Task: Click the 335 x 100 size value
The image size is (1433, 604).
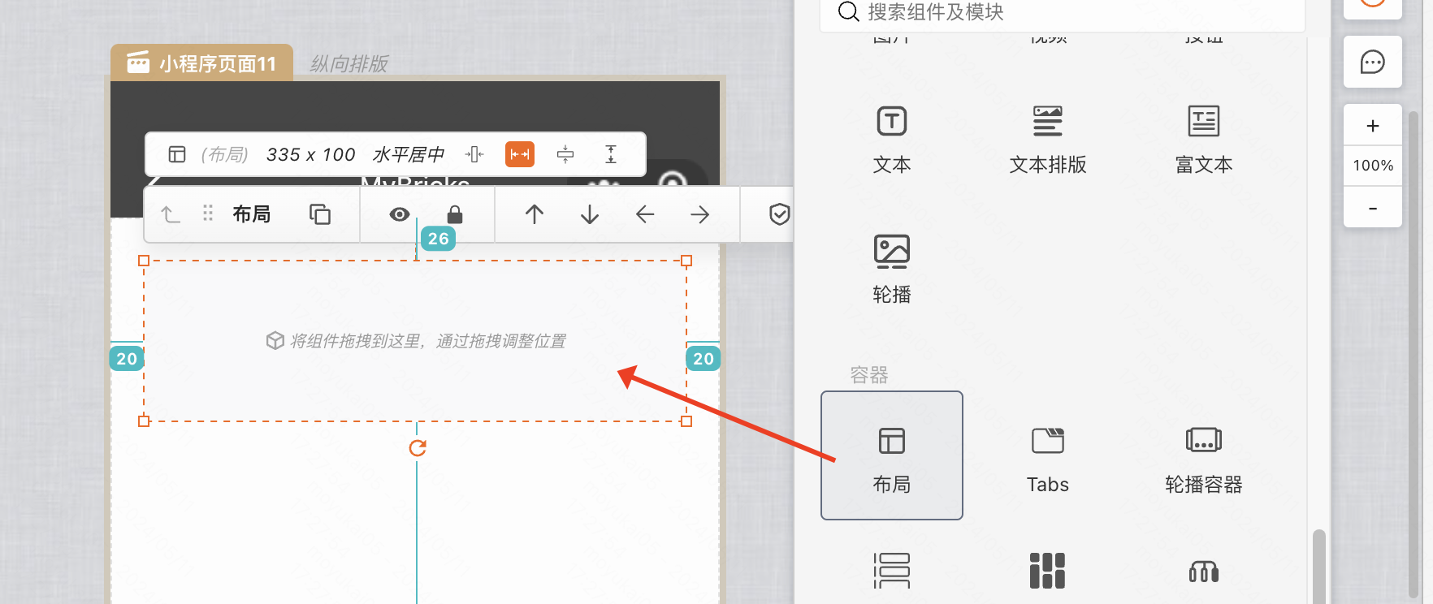Action: point(311,154)
